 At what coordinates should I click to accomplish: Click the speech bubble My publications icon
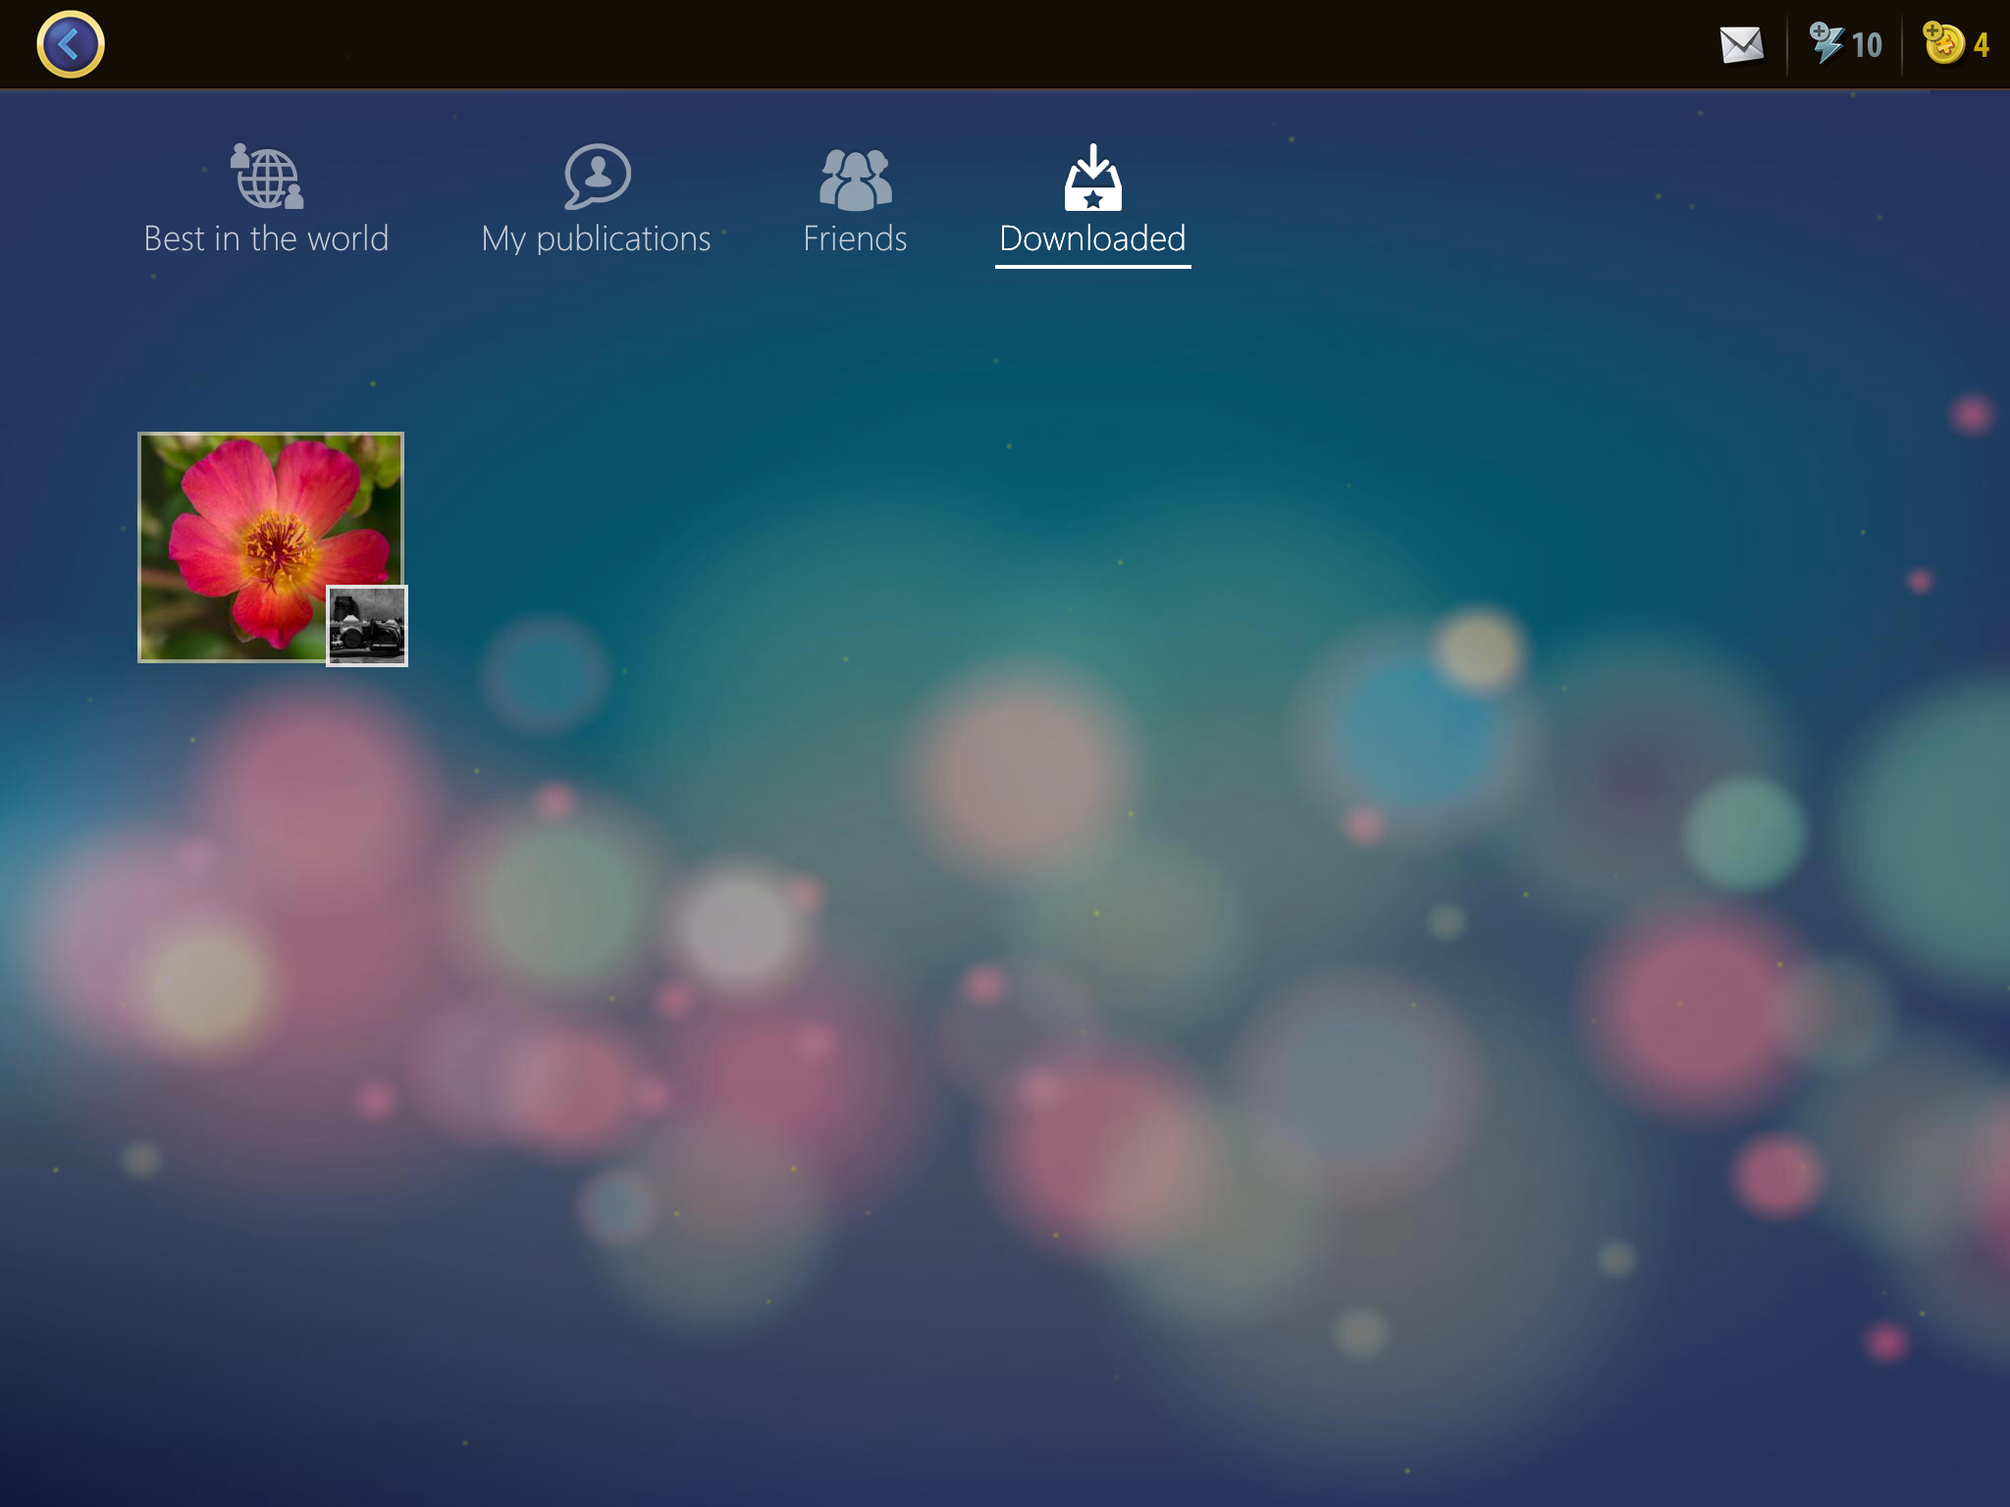[597, 177]
